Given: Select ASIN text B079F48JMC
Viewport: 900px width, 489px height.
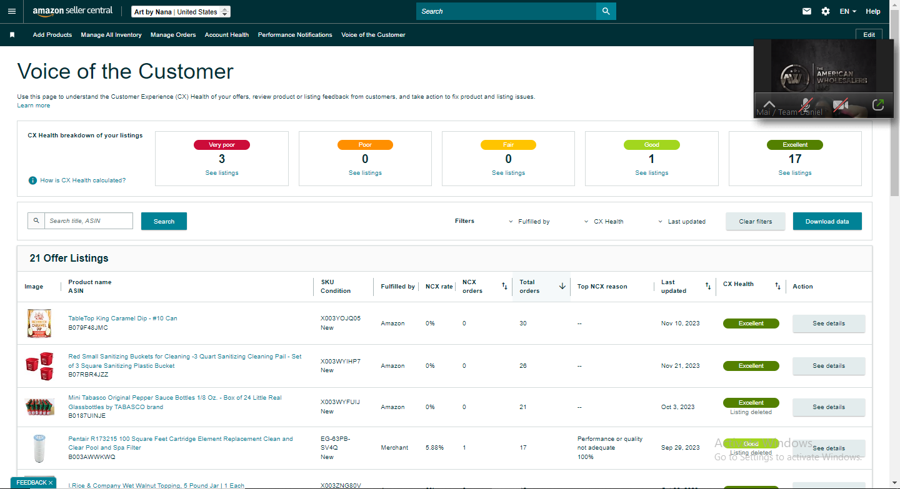Looking at the screenshot, I should (88, 327).
